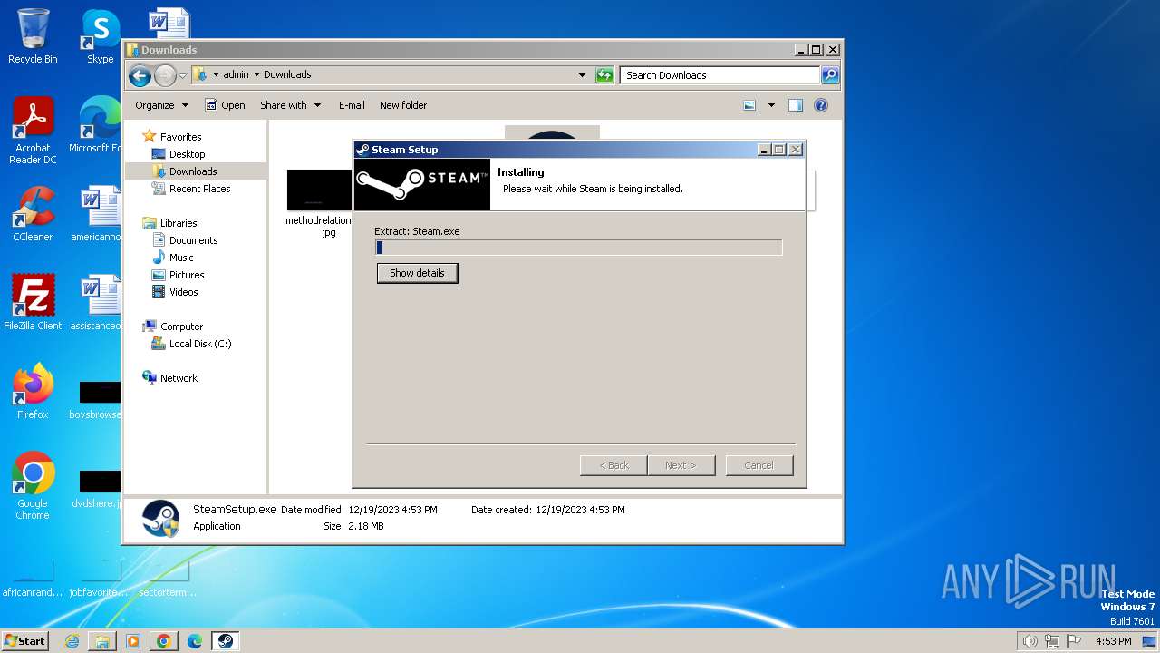Click Back arrow in Downloads window

[x=140, y=75]
